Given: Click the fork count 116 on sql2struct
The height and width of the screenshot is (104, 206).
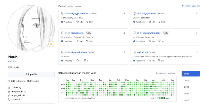Looking at the screenshot, I should pyautogui.click(x=161, y=61).
